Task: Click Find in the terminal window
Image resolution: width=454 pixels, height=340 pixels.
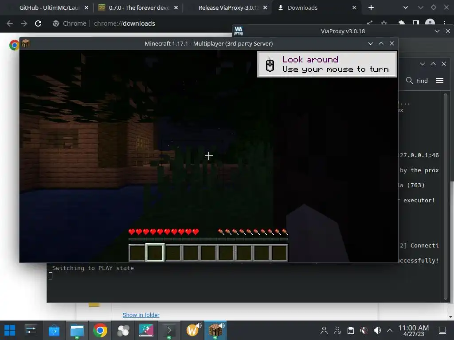Action: (x=422, y=81)
